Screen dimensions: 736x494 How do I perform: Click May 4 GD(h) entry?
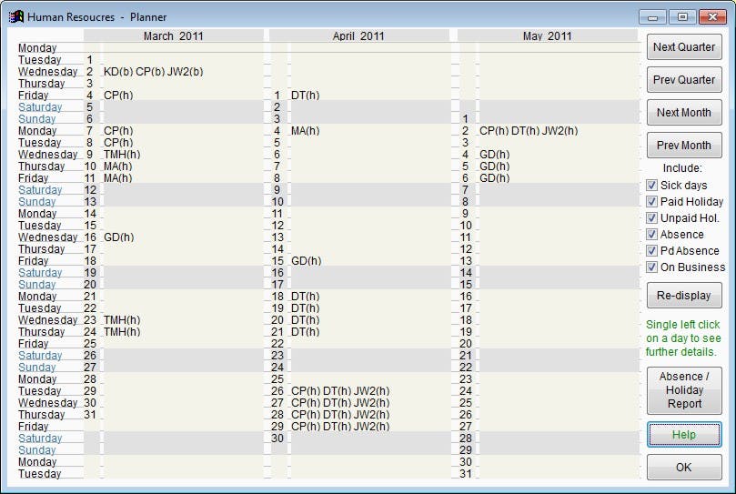pyautogui.click(x=495, y=155)
